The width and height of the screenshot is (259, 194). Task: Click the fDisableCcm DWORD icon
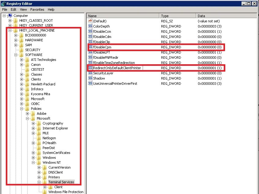coord(90,32)
